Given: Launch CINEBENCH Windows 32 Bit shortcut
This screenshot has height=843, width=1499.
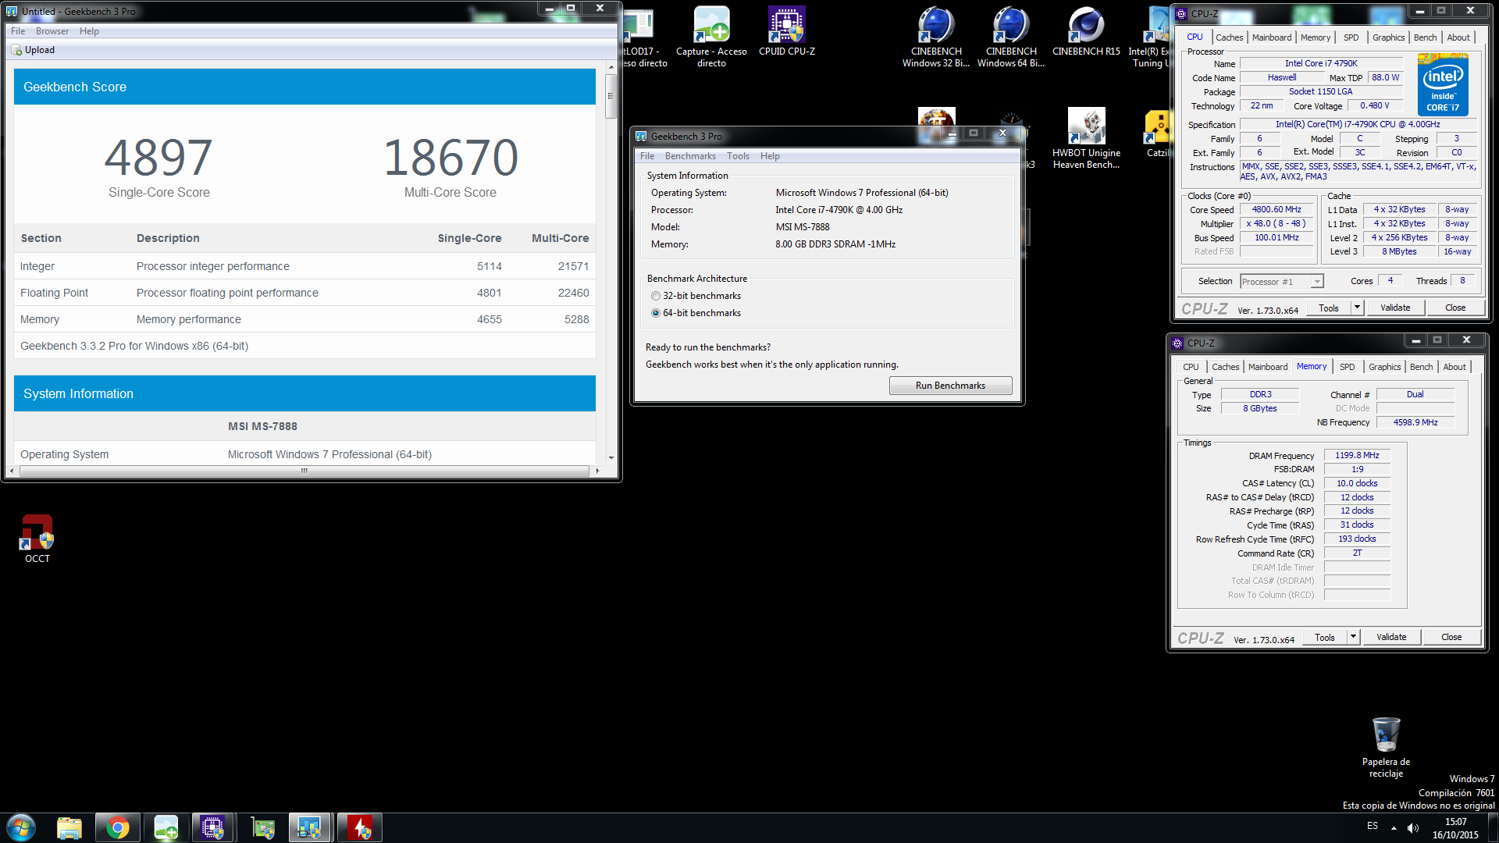Looking at the screenshot, I should coord(936,37).
